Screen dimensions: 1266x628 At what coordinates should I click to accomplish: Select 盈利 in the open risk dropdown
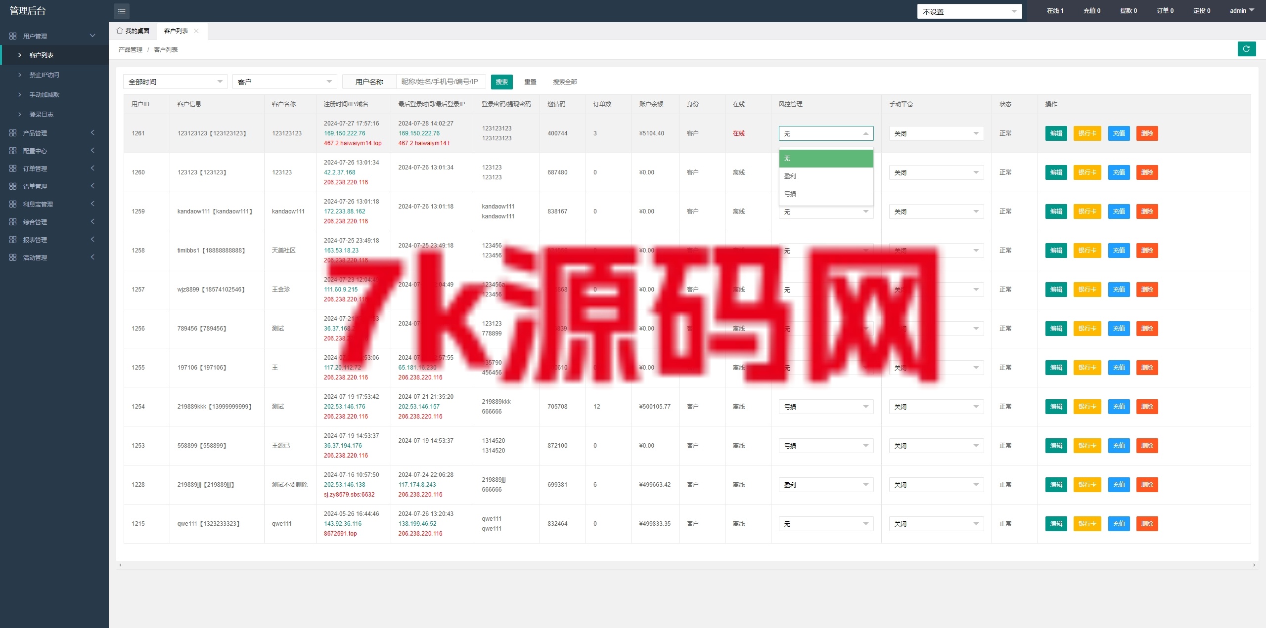pos(826,176)
